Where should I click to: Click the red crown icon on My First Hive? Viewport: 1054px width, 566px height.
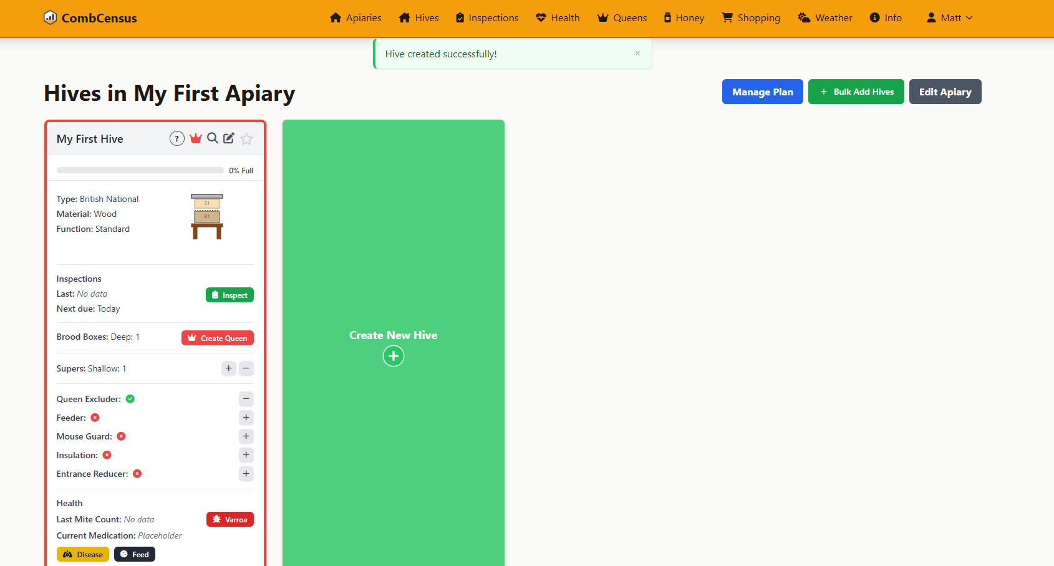196,138
